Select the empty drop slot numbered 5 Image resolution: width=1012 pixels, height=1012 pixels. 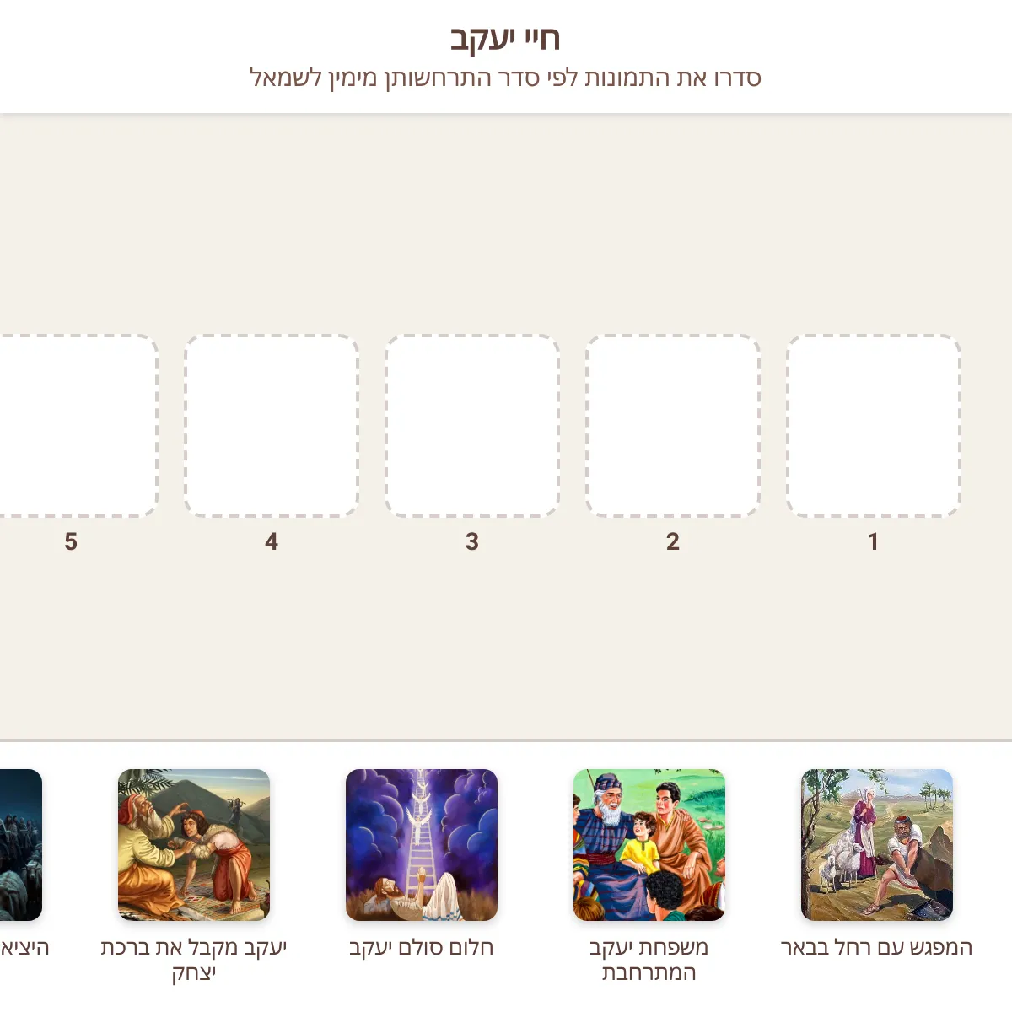point(76,425)
